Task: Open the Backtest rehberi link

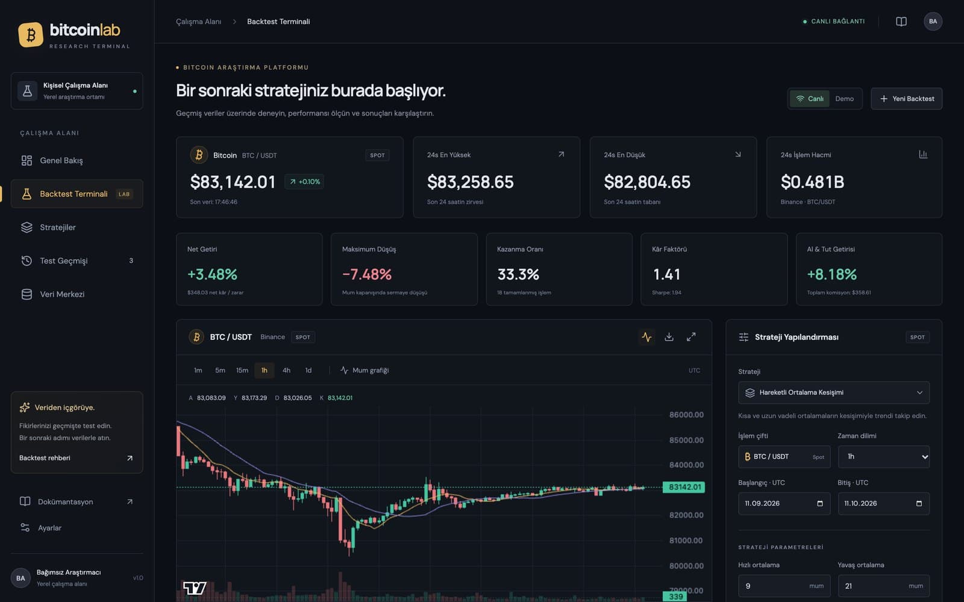Action: click(x=77, y=458)
